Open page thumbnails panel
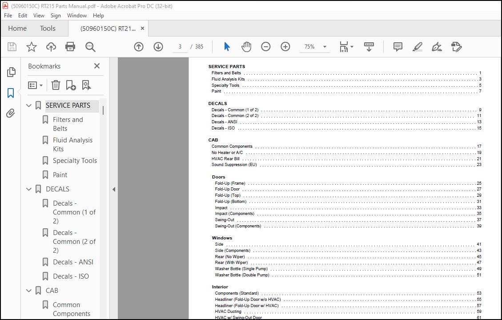The width and height of the screenshot is (502, 320). pos(11,72)
